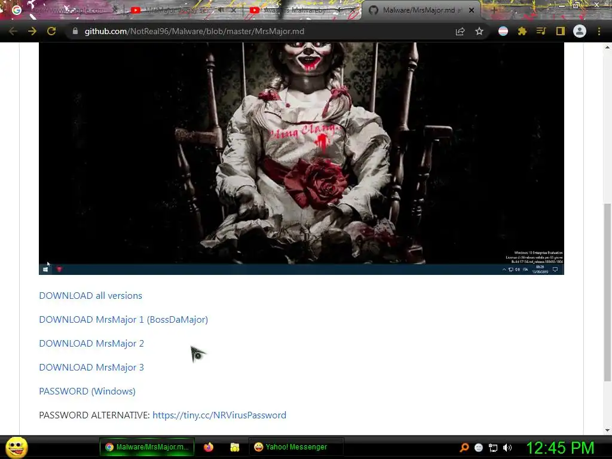612x459 pixels.
Task: Open the round striped extension icon
Action: click(x=503, y=31)
